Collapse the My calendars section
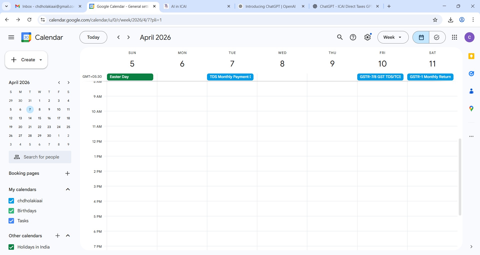Screen dimensions: 480x255 [x=68, y=189]
